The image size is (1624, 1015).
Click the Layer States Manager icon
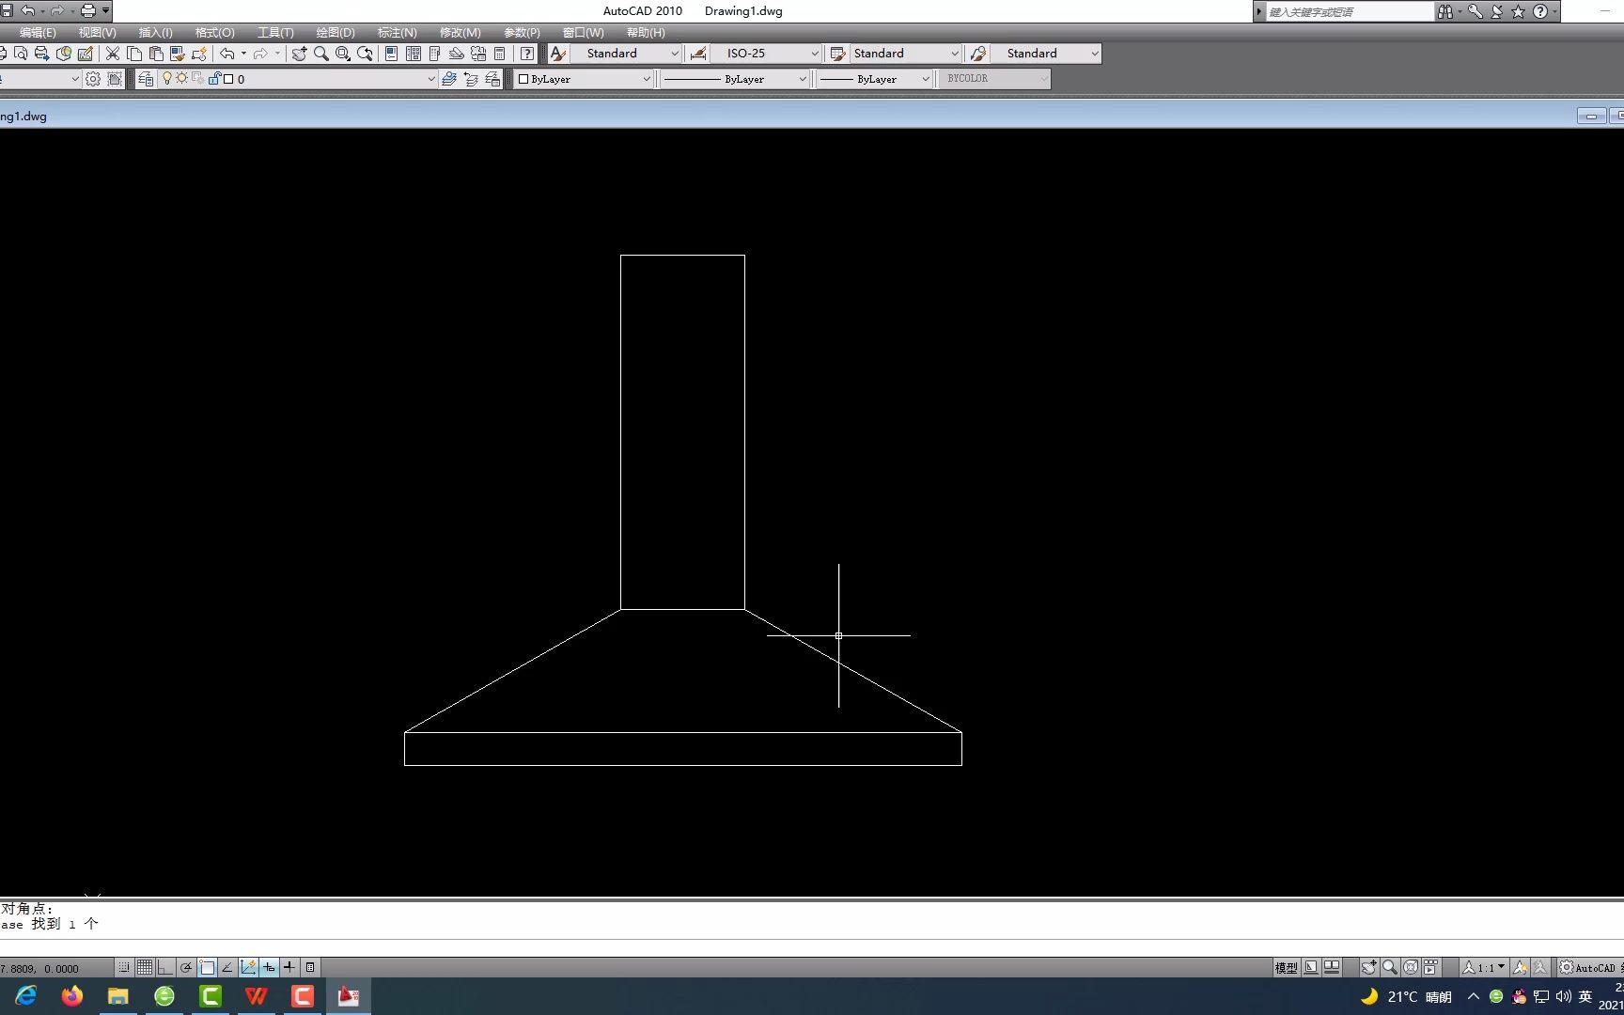[492, 79]
